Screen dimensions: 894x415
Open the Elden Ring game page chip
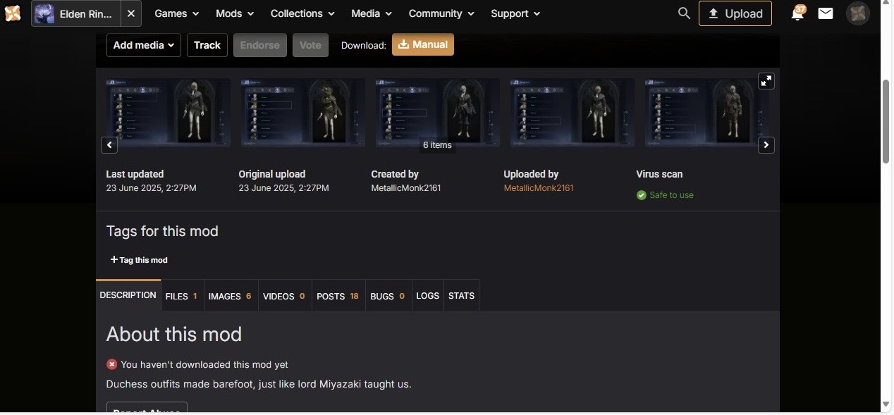(x=76, y=13)
